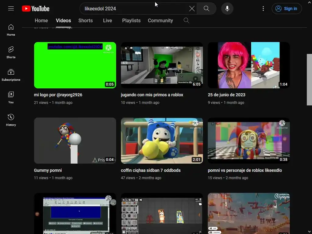The width and height of the screenshot is (312, 234).
Task: Open History in the sidebar
Action: (x=11, y=120)
